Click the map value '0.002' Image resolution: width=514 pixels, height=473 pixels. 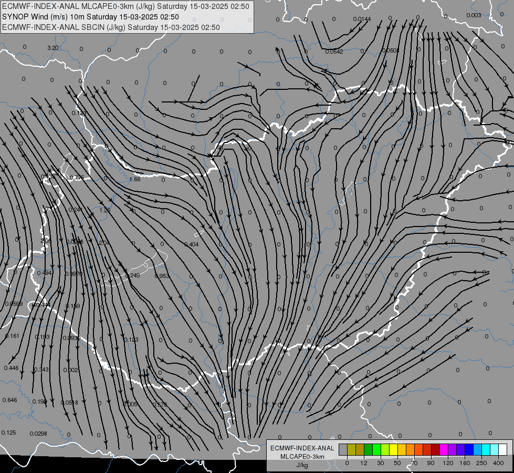[70, 371]
